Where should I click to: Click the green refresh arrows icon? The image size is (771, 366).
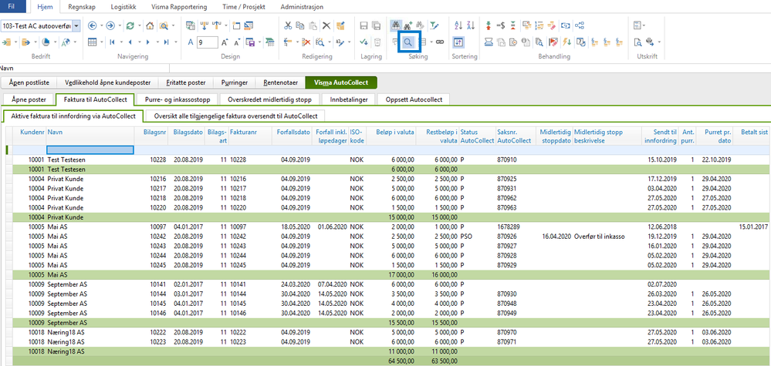pos(130,25)
